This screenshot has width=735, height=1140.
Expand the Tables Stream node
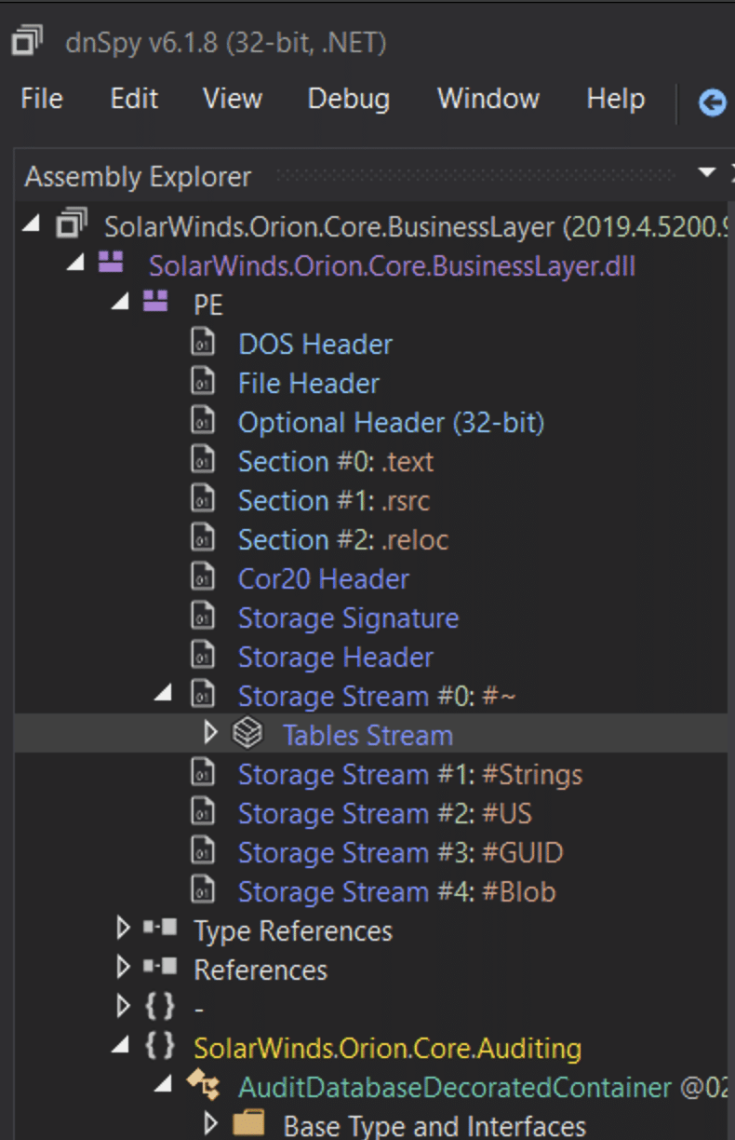point(210,734)
